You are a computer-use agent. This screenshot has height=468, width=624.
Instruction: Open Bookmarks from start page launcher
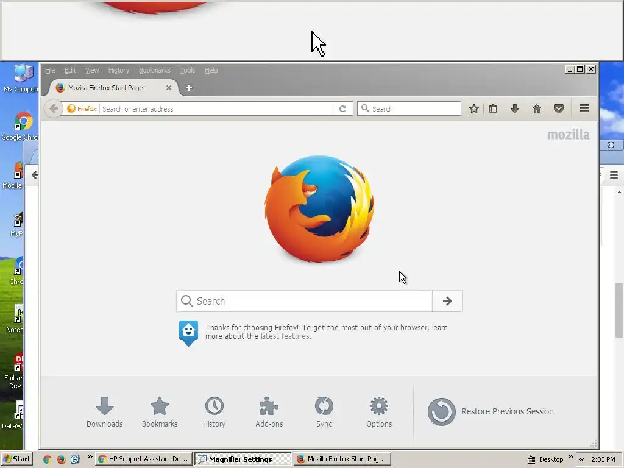(160, 412)
